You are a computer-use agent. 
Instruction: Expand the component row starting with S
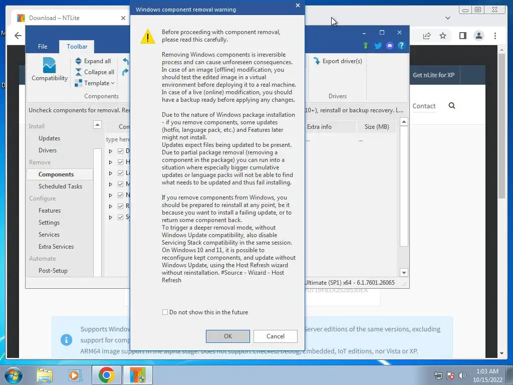coord(111,218)
